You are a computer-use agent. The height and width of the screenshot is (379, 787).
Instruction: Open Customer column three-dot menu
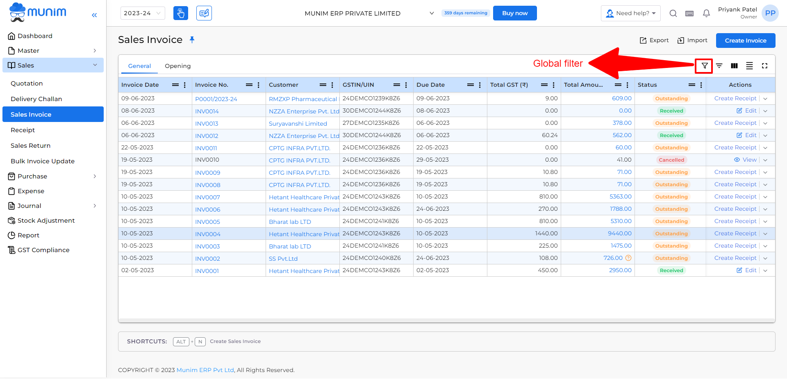pos(332,85)
